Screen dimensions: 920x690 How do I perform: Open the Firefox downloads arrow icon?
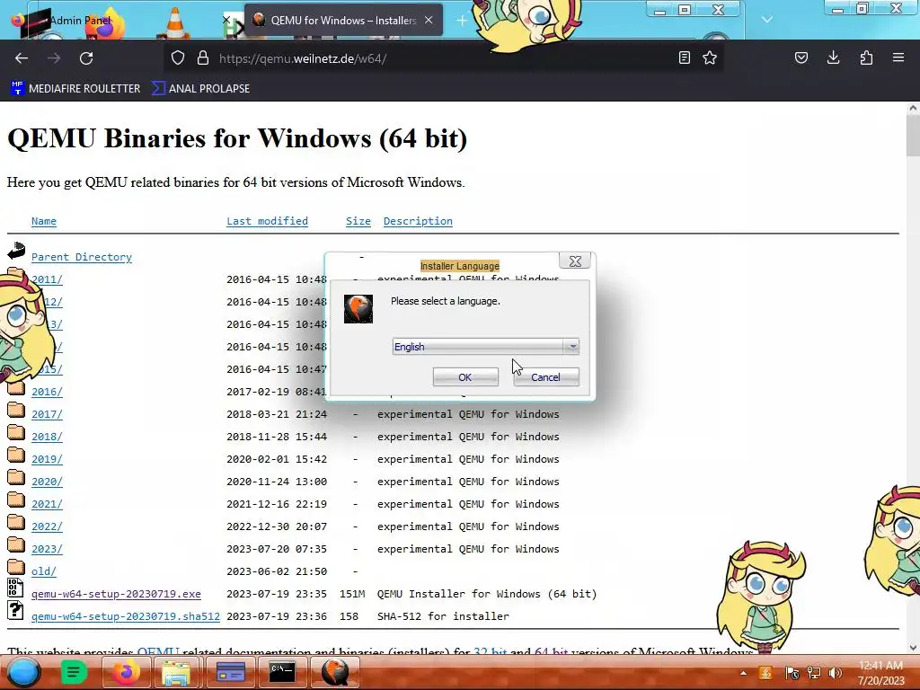(x=833, y=57)
